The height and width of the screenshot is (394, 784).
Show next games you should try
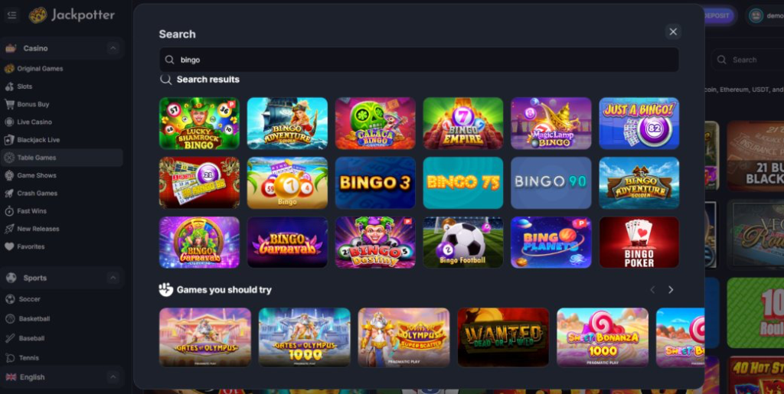point(671,290)
